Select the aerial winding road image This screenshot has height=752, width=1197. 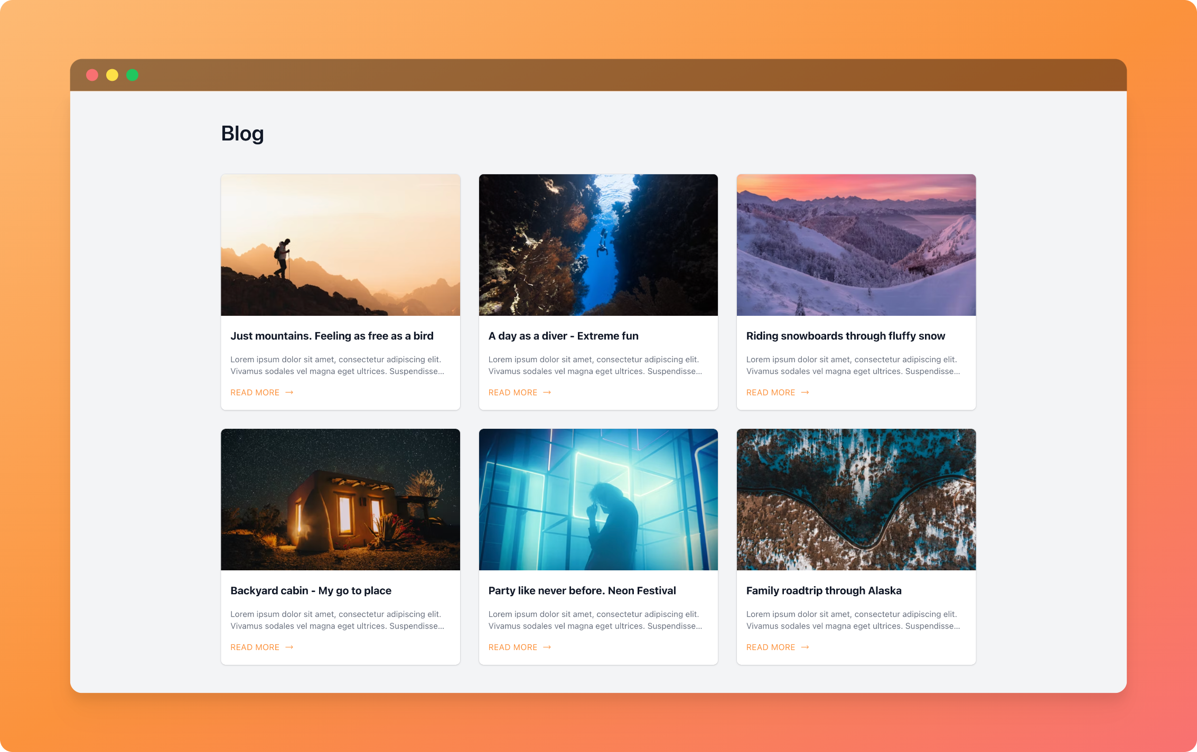856,500
